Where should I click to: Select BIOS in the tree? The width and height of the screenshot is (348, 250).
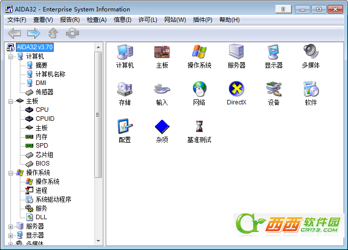[42, 164]
